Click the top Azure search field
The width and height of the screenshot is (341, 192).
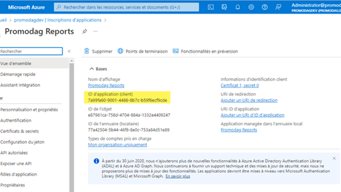tap(128, 7)
